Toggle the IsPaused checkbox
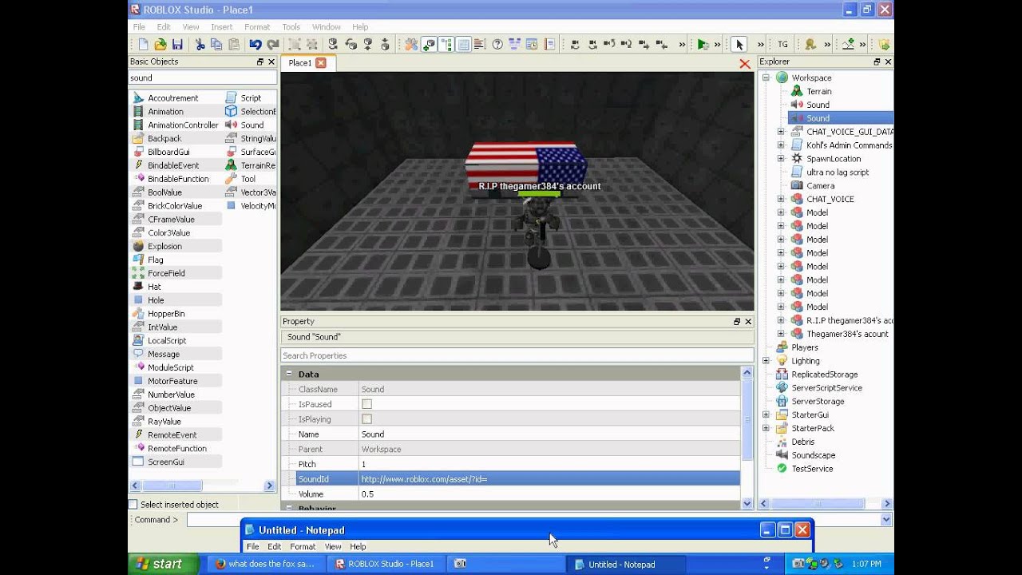1022x575 pixels. [x=366, y=404]
